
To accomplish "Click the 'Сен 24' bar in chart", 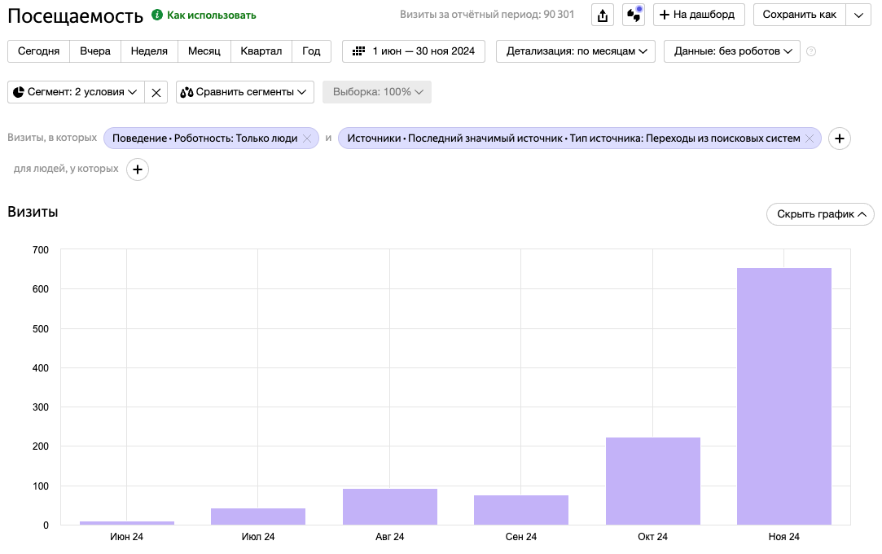I will tap(521, 510).
